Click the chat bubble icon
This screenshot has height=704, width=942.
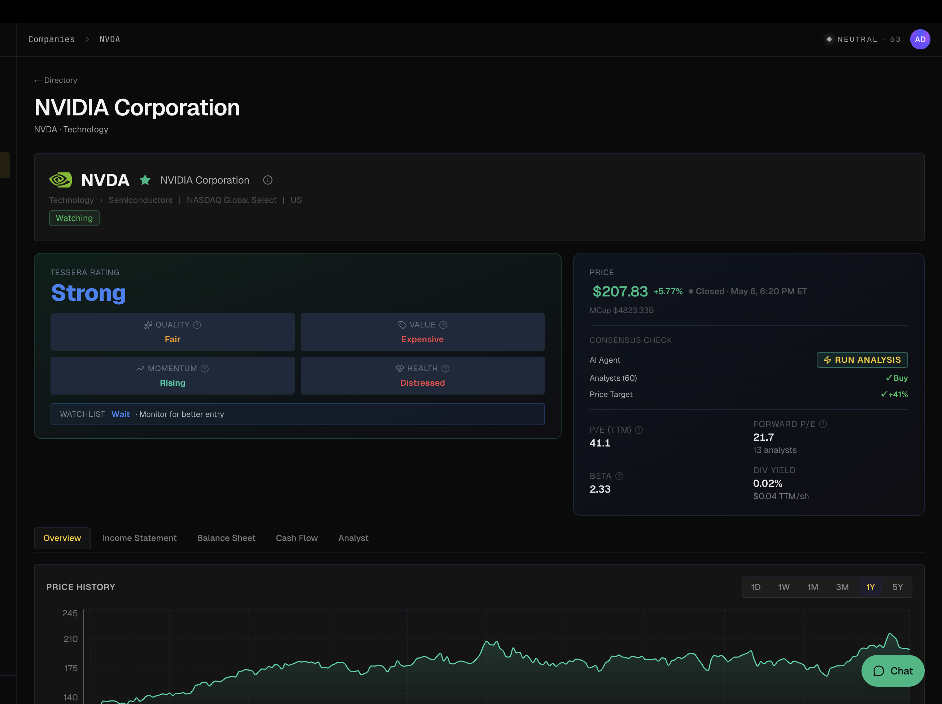click(878, 671)
